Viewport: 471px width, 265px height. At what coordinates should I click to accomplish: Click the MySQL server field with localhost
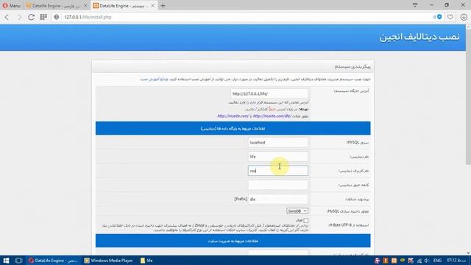(x=278, y=142)
